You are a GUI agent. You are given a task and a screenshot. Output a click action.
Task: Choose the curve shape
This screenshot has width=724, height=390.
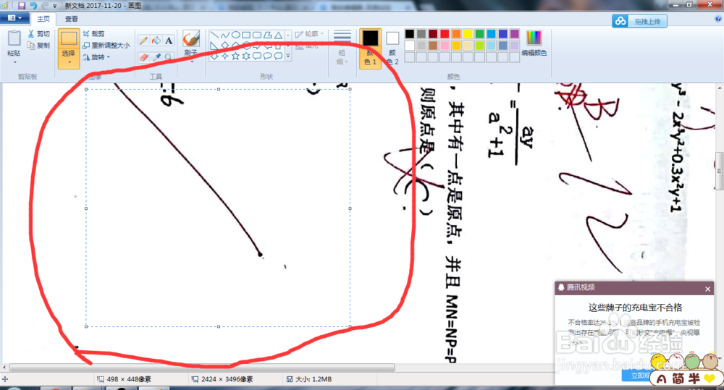[225, 35]
